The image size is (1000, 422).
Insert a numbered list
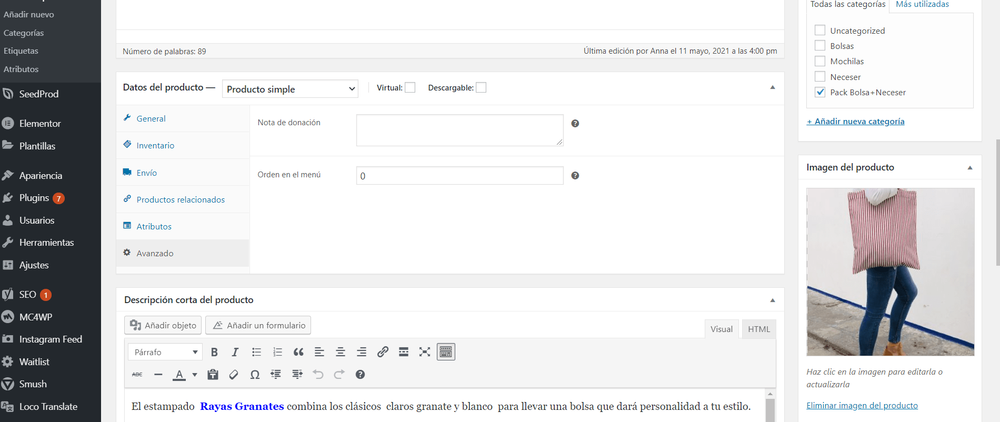pos(277,352)
